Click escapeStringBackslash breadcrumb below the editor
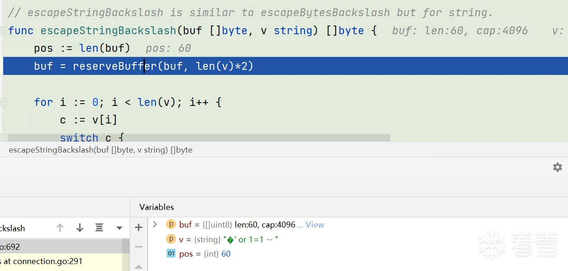The width and height of the screenshot is (568, 271). coord(100,150)
